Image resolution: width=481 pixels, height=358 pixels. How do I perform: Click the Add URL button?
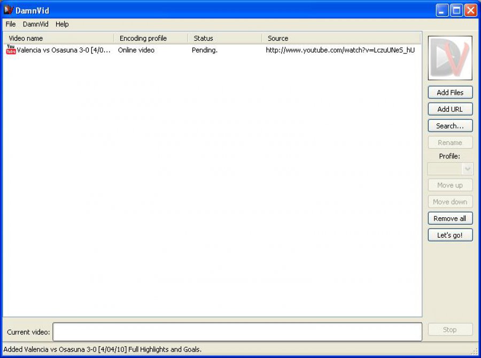pyautogui.click(x=450, y=109)
